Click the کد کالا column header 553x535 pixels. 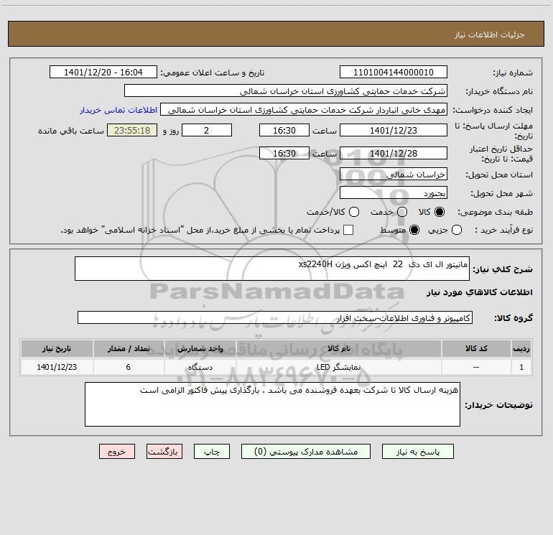[x=476, y=348]
